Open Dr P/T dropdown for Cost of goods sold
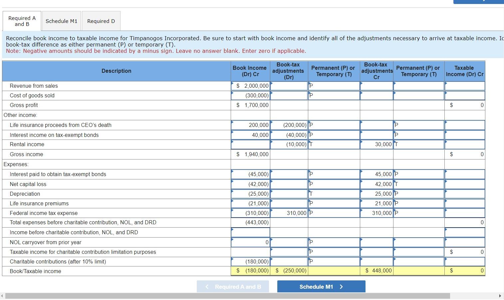504x300 pixels. pos(334,95)
